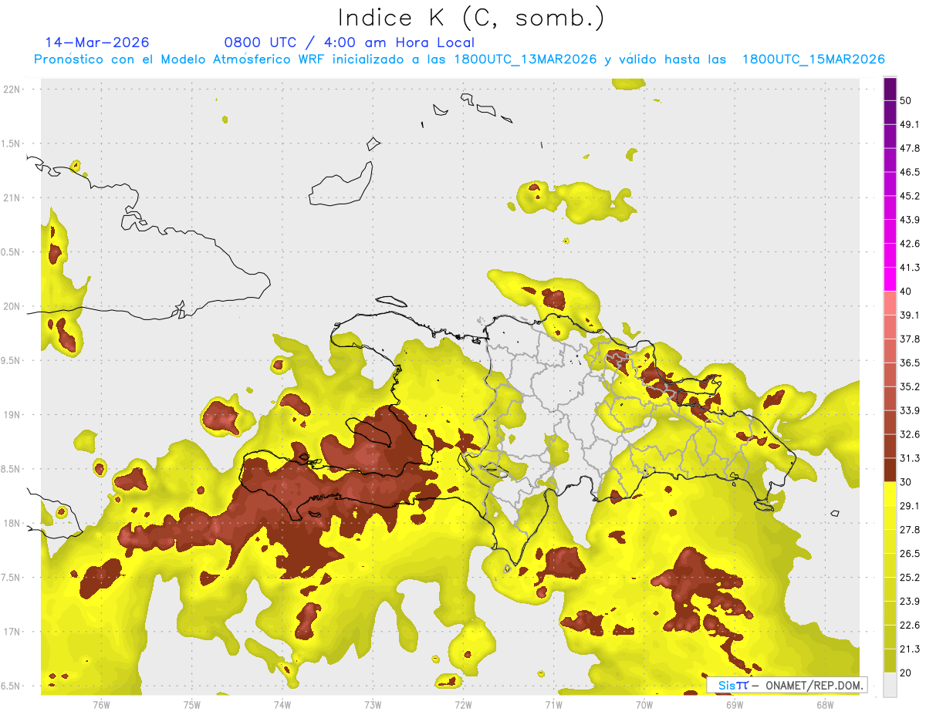Click the colorbar value '26.5'
This screenshot has width=926, height=715.
[910, 554]
